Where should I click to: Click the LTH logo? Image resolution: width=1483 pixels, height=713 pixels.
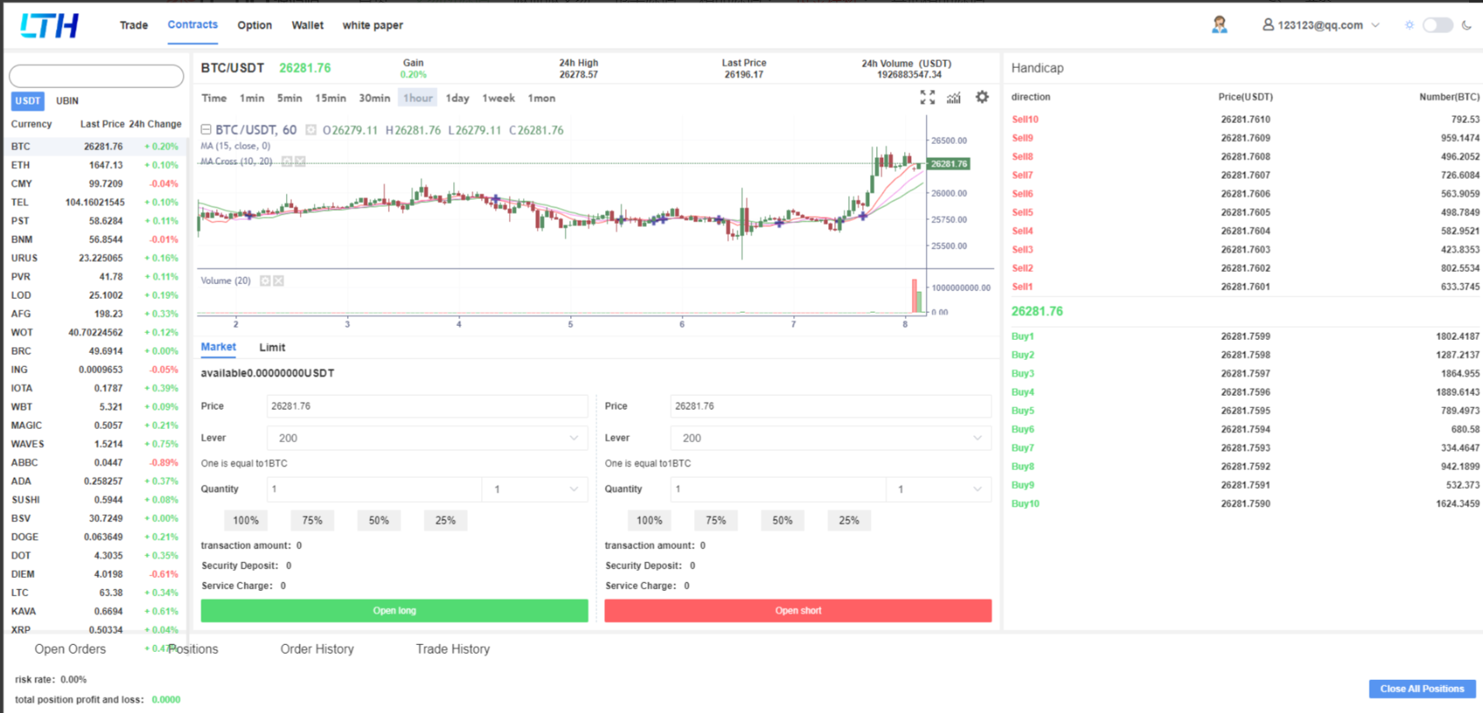tap(50, 25)
